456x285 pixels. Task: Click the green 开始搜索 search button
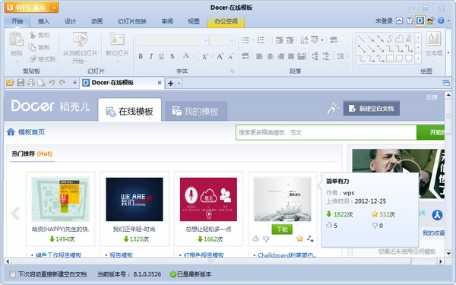[x=431, y=132]
